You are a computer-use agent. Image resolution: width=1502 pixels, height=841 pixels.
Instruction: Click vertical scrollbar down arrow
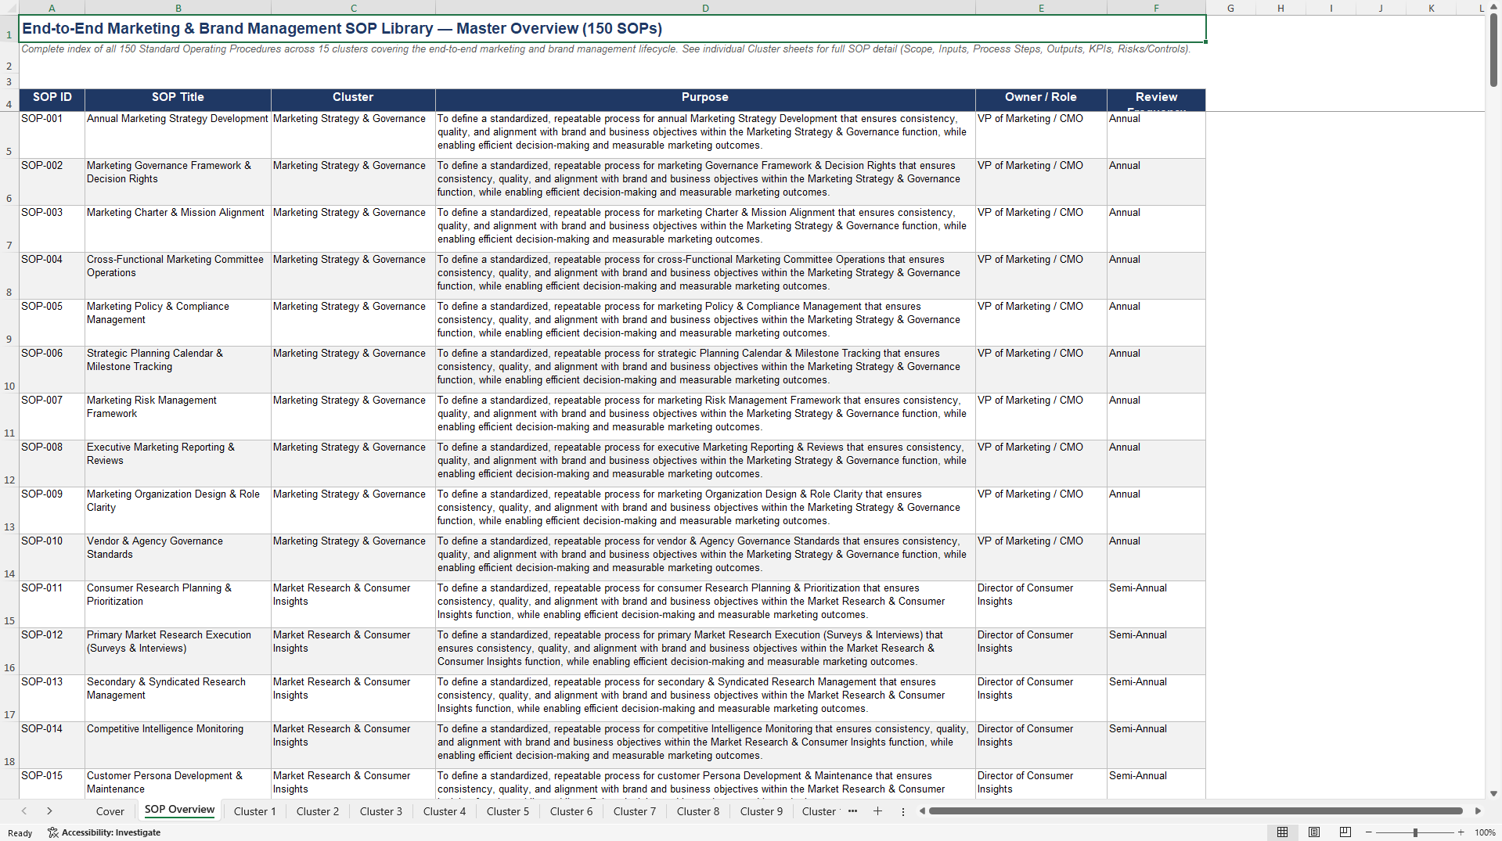point(1493,793)
